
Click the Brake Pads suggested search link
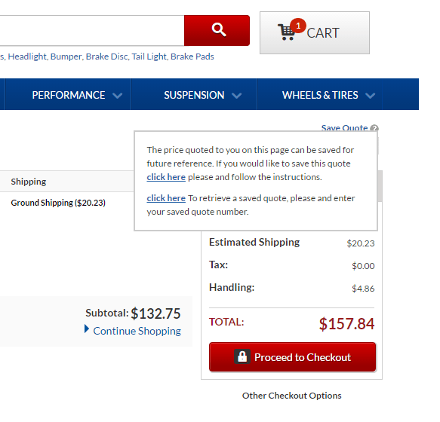click(x=192, y=57)
